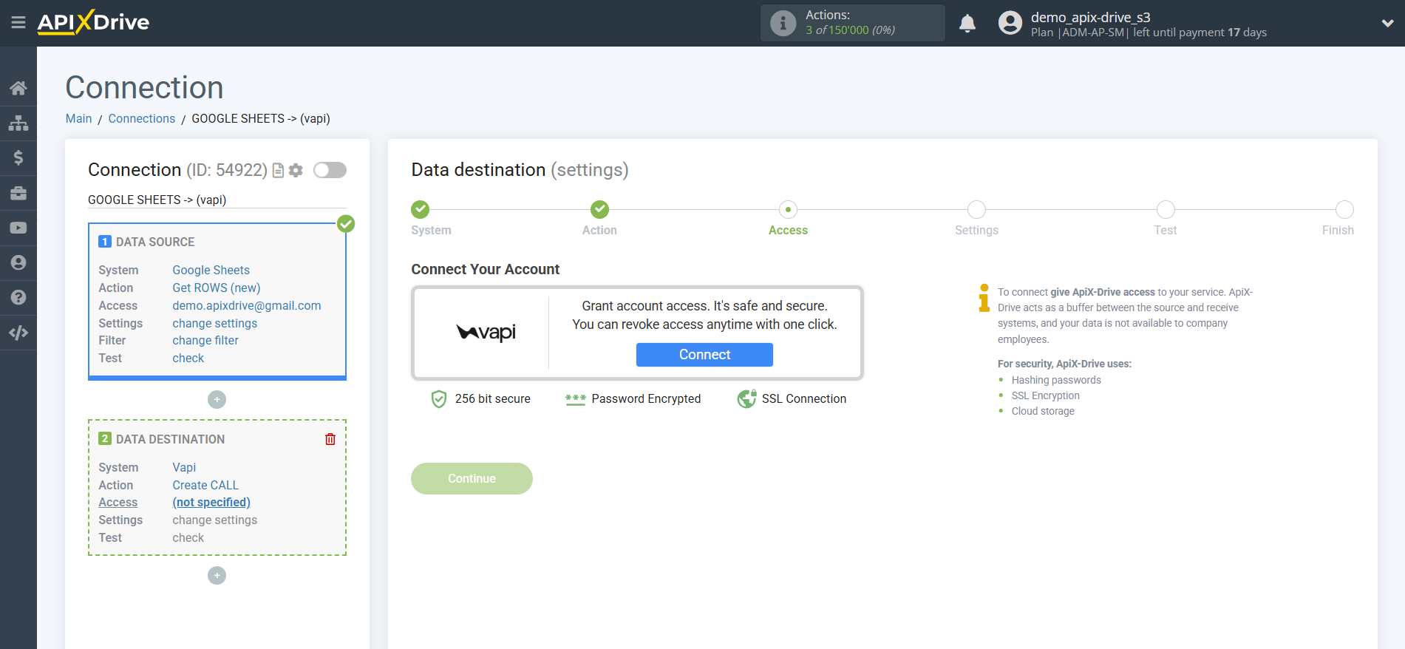Open the notifications bell
The width and height of the screenshot is (1405, 649).
tap(967, 23)
